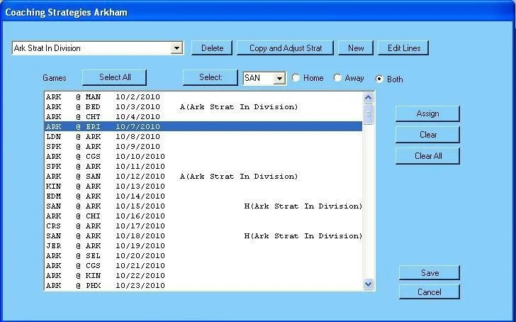Choose the Away radio option

337,78
